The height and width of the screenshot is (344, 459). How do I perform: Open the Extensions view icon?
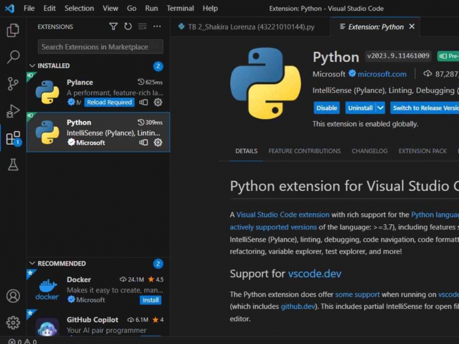coord(13,138)
